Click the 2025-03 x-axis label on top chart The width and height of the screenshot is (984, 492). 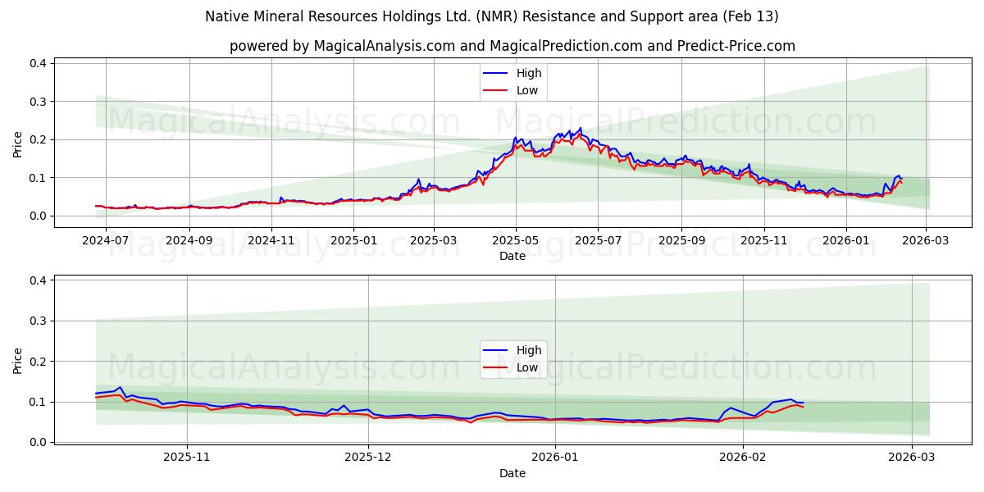coord(433,241)
